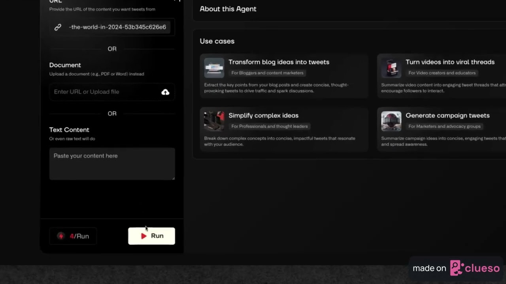506x284 pixels.
Task: Open the Turn videos into viral threads thumbnail
Action: click(x=391, y=67)
